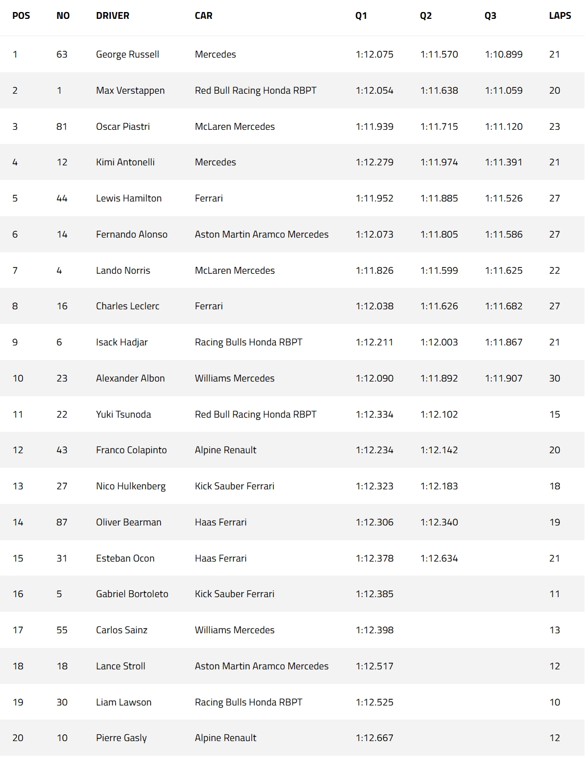The height and width of the screenshot is (773, 585).
Task: Open George Russell's driver name
Action: 127,54
